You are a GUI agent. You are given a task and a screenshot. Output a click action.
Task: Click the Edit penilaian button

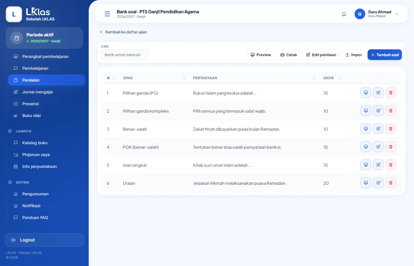(x=321, y=55)
